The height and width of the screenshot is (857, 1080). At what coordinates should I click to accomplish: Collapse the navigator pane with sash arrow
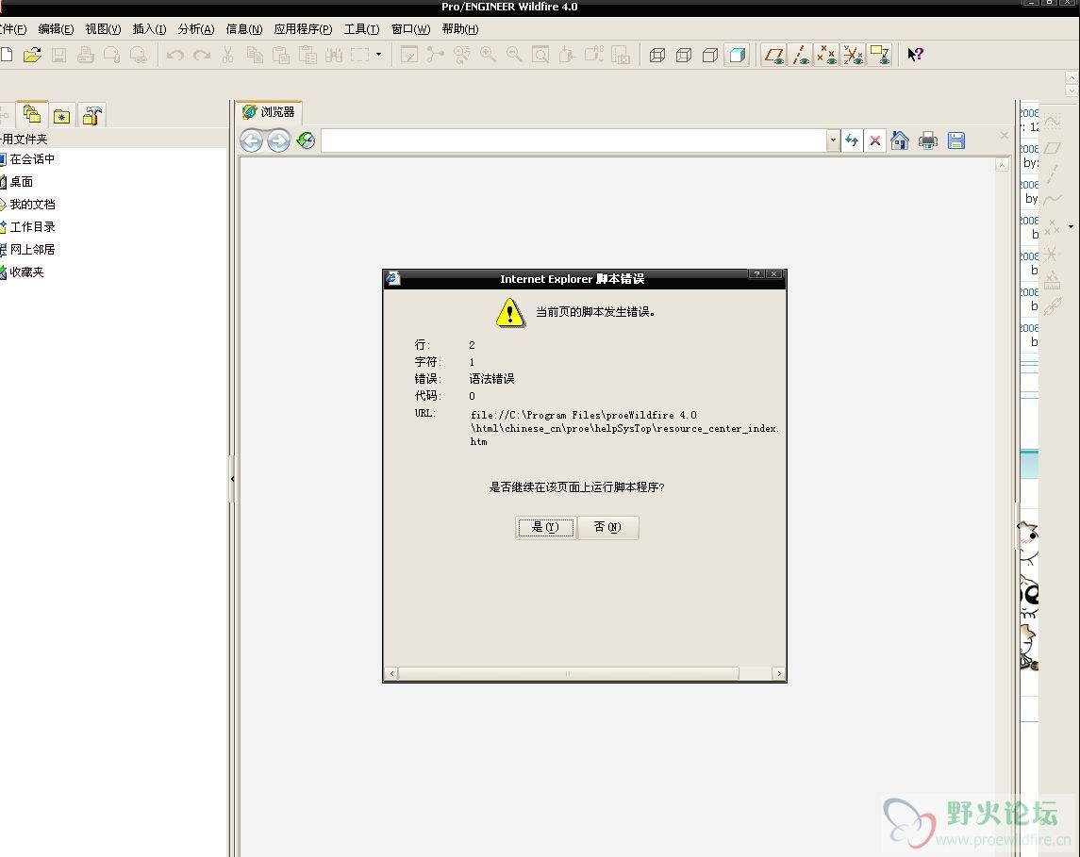tap(232, 479)
